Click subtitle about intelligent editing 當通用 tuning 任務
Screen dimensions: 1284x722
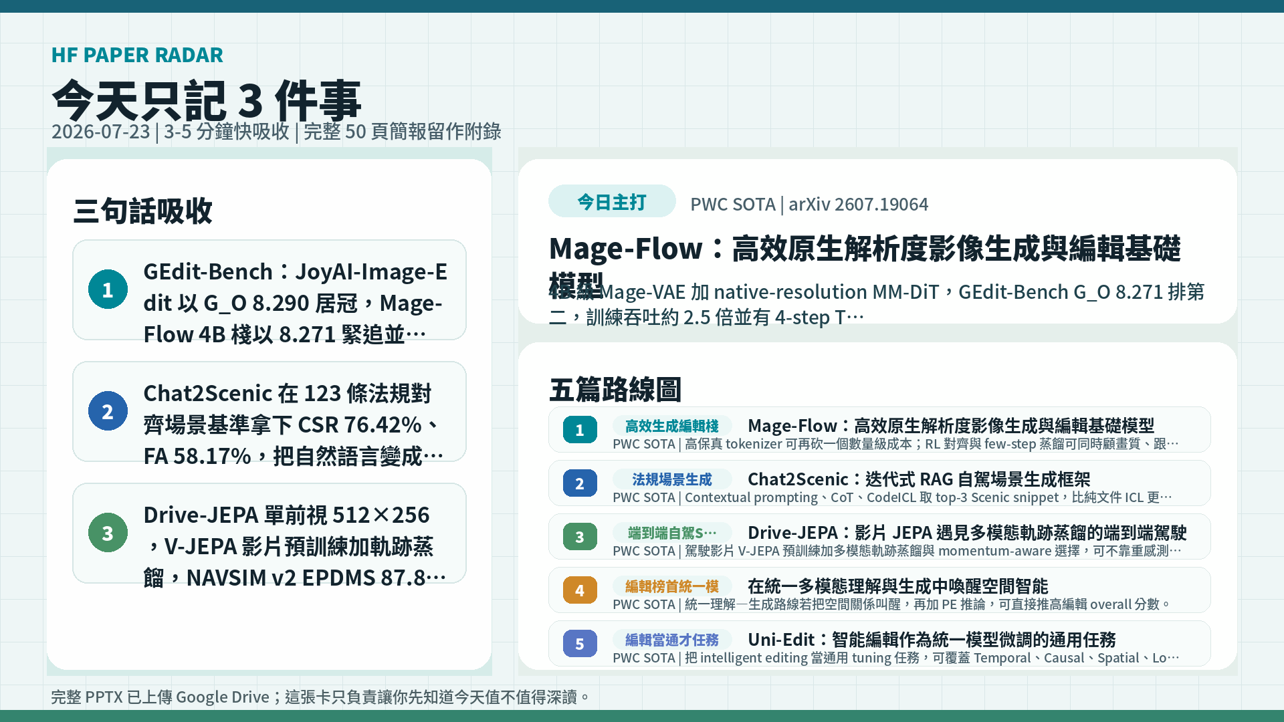tap(896, 658)
